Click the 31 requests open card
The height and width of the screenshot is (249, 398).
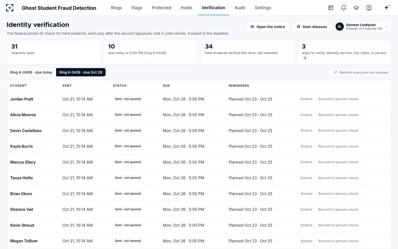click(x=54, y=52)
